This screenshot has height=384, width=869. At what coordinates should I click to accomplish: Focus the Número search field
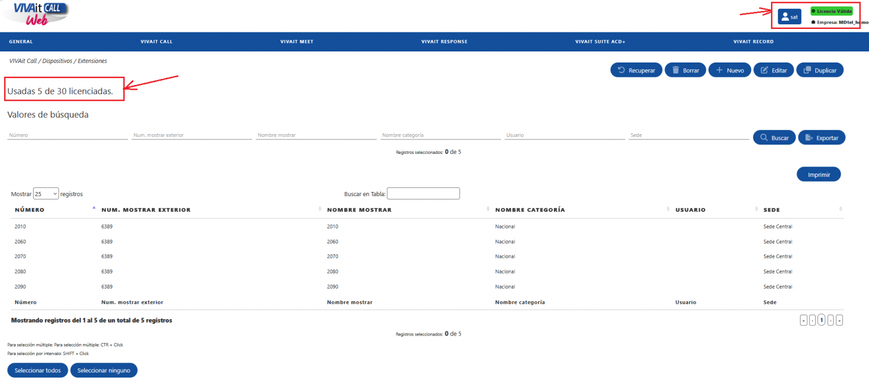(x=68, y=135)
